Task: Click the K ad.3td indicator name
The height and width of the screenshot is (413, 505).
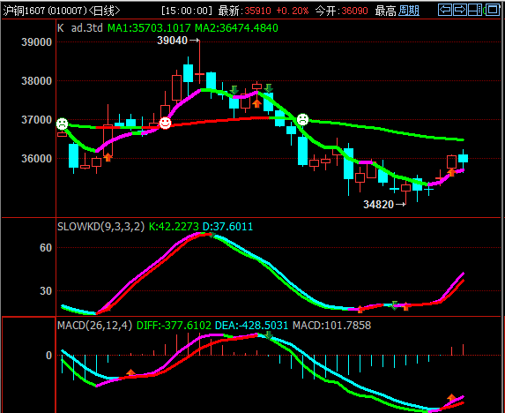Action: (80, 28)
